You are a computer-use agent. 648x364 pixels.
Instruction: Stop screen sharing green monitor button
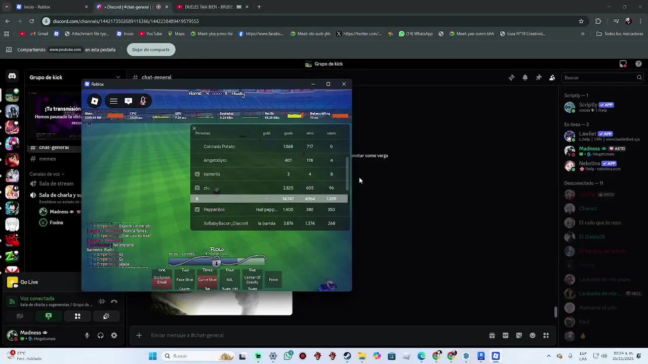click(49, 316)
